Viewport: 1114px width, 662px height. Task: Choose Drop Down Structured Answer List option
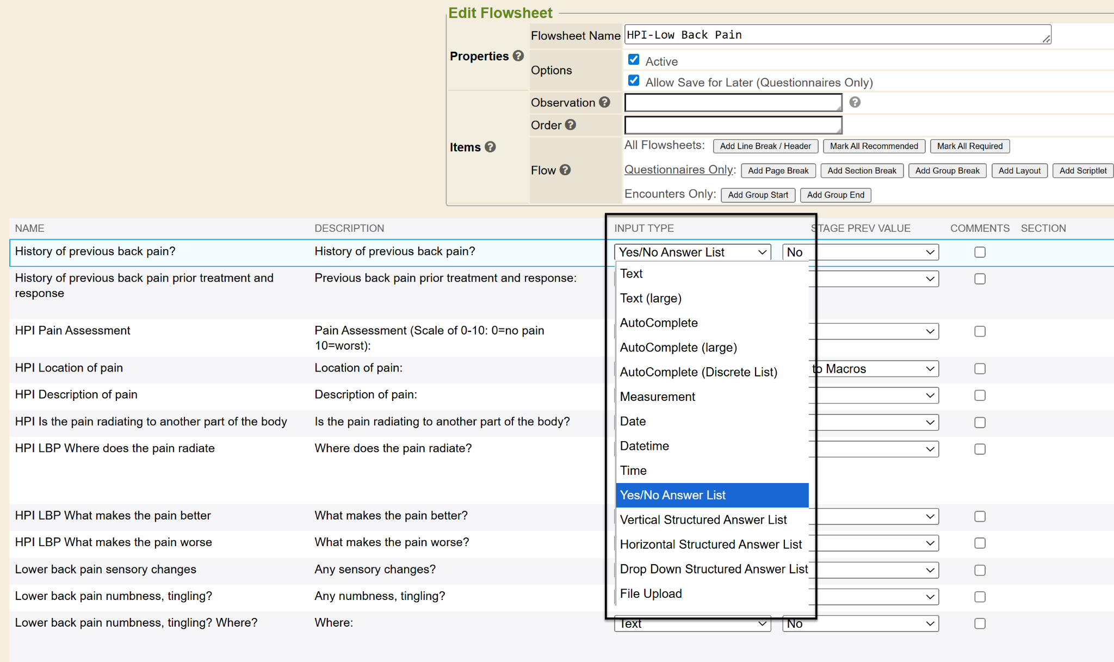click(x=713, y=569)
